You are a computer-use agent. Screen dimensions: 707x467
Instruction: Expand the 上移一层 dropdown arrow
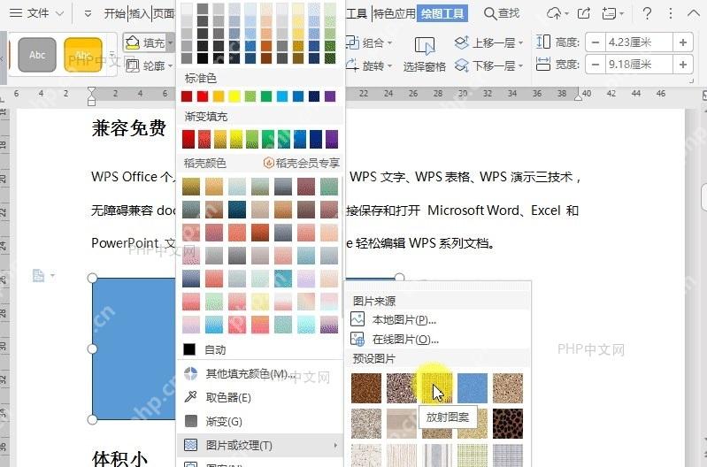coord(521,42)
